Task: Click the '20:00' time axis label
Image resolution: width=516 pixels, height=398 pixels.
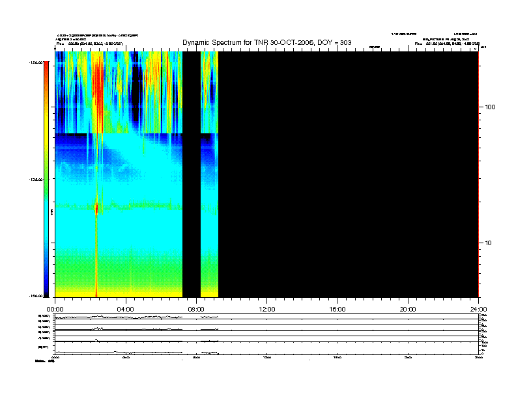Action: 408,310
